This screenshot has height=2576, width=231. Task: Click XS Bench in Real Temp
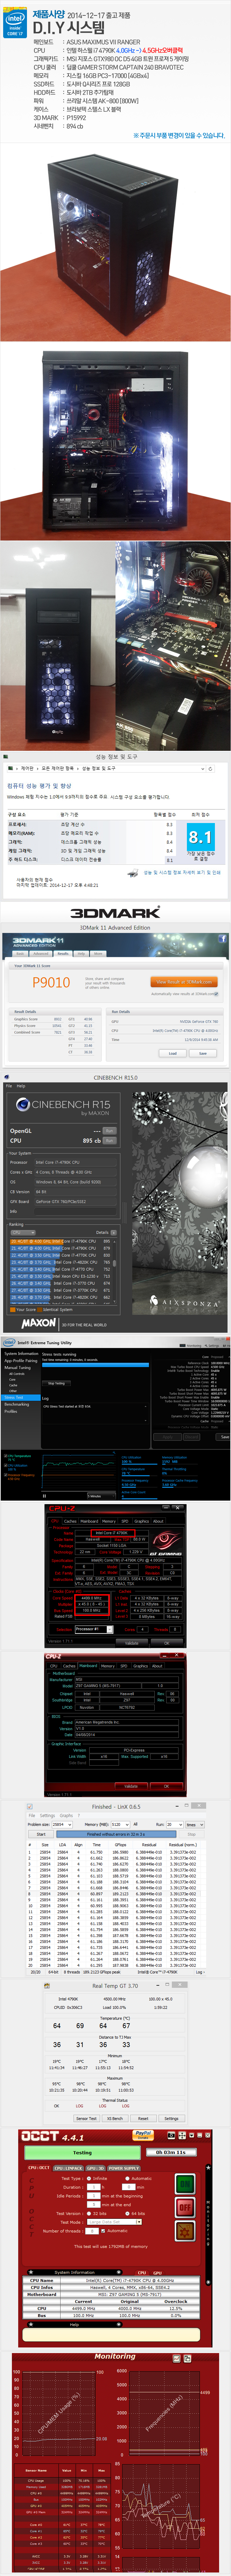click(115, 2118)
